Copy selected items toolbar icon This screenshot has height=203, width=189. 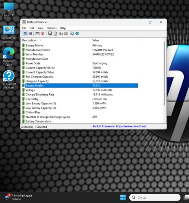click(61, 34)
